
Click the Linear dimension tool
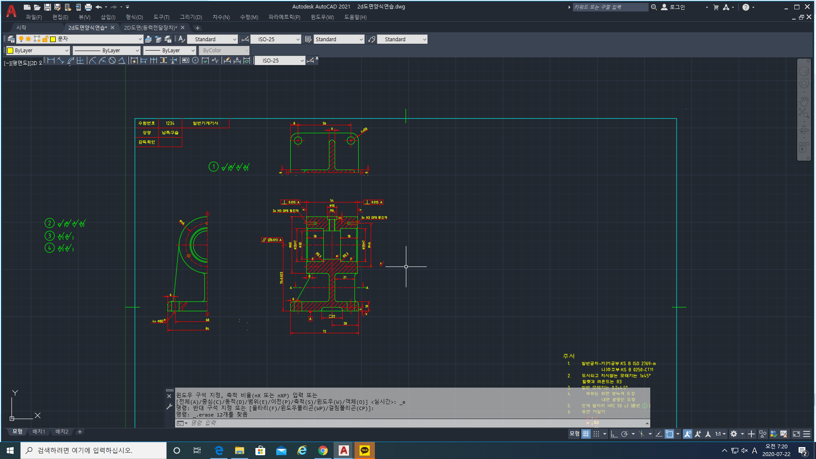[51, 61]
